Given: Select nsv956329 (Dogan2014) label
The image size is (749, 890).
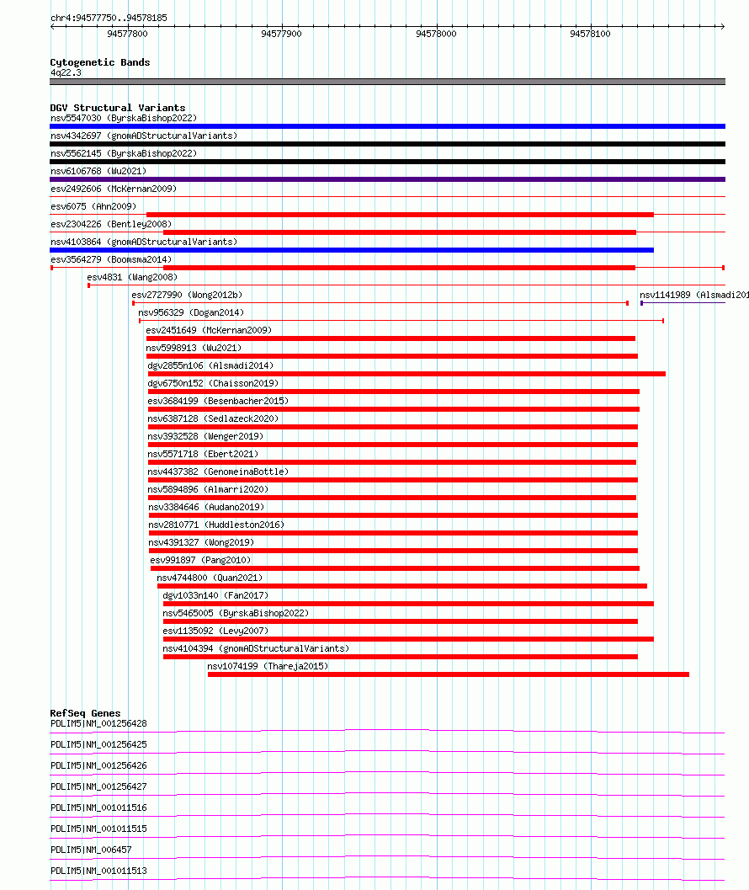Looking at the screenshot, I should coord(191,312).
